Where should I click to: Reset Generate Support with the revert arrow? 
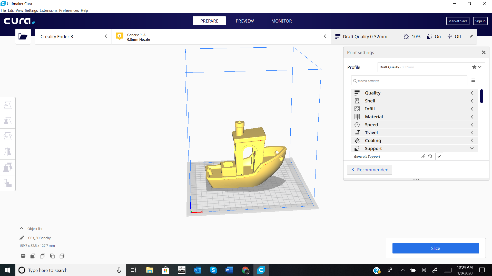[x=430, y=156]
